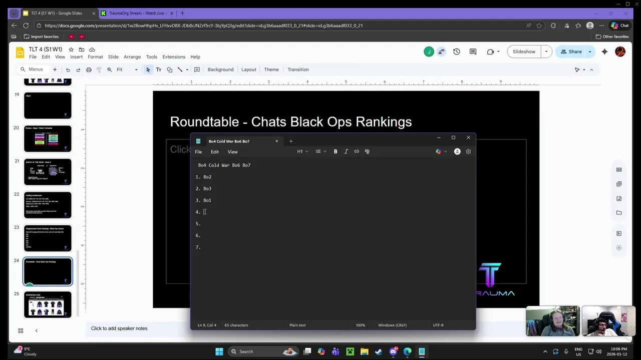Toggle the Select cursor tool in Slides
This screenshot has height=360, width=641.
[x=148, y=69]
